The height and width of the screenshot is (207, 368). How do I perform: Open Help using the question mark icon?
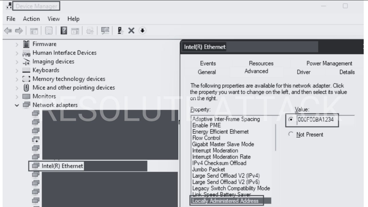[x=64, y=31]
